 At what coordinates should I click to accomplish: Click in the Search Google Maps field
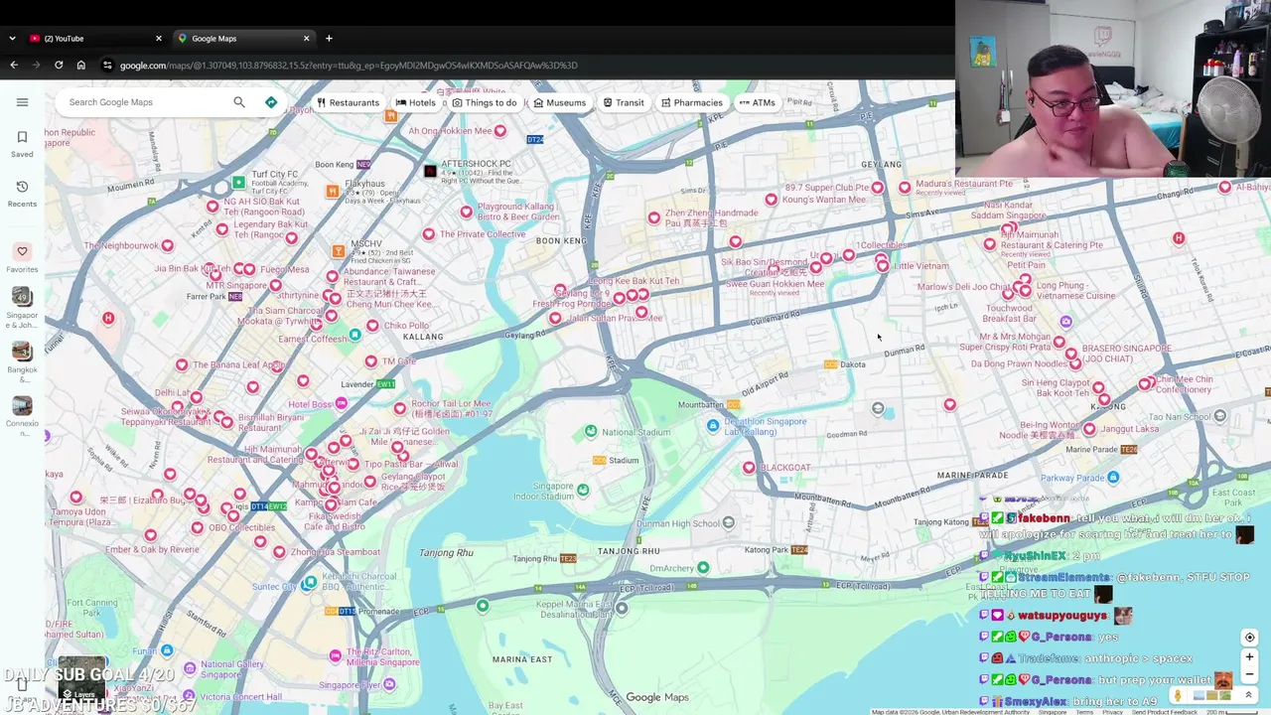point(144,102)
